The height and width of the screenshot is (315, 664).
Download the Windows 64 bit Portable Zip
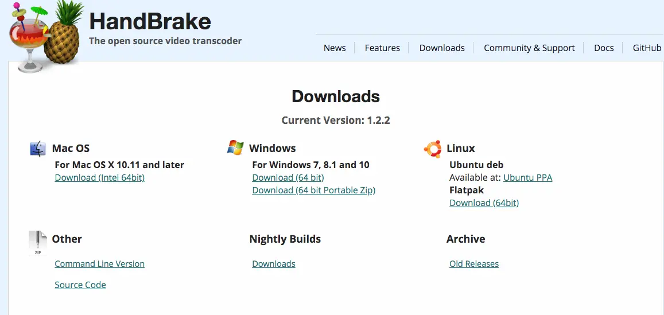click(x=313, y=190)
